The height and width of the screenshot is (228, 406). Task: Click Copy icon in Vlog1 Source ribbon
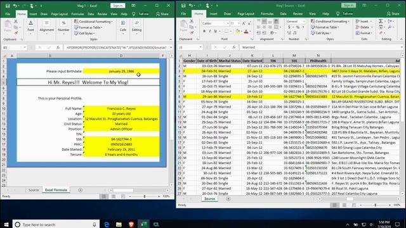(191, 27)
